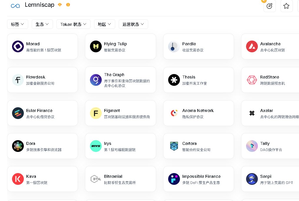Click the Senpi avatar logo

tap(252, 179)
